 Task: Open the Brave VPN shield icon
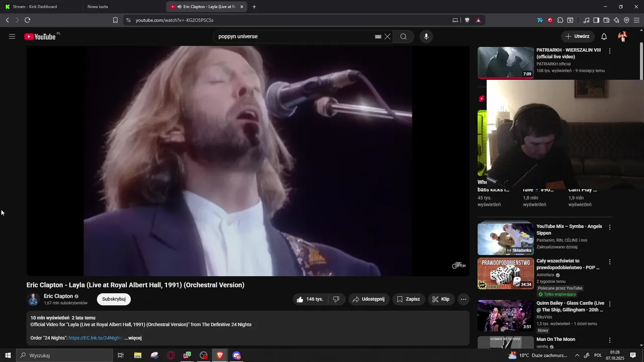626,20
